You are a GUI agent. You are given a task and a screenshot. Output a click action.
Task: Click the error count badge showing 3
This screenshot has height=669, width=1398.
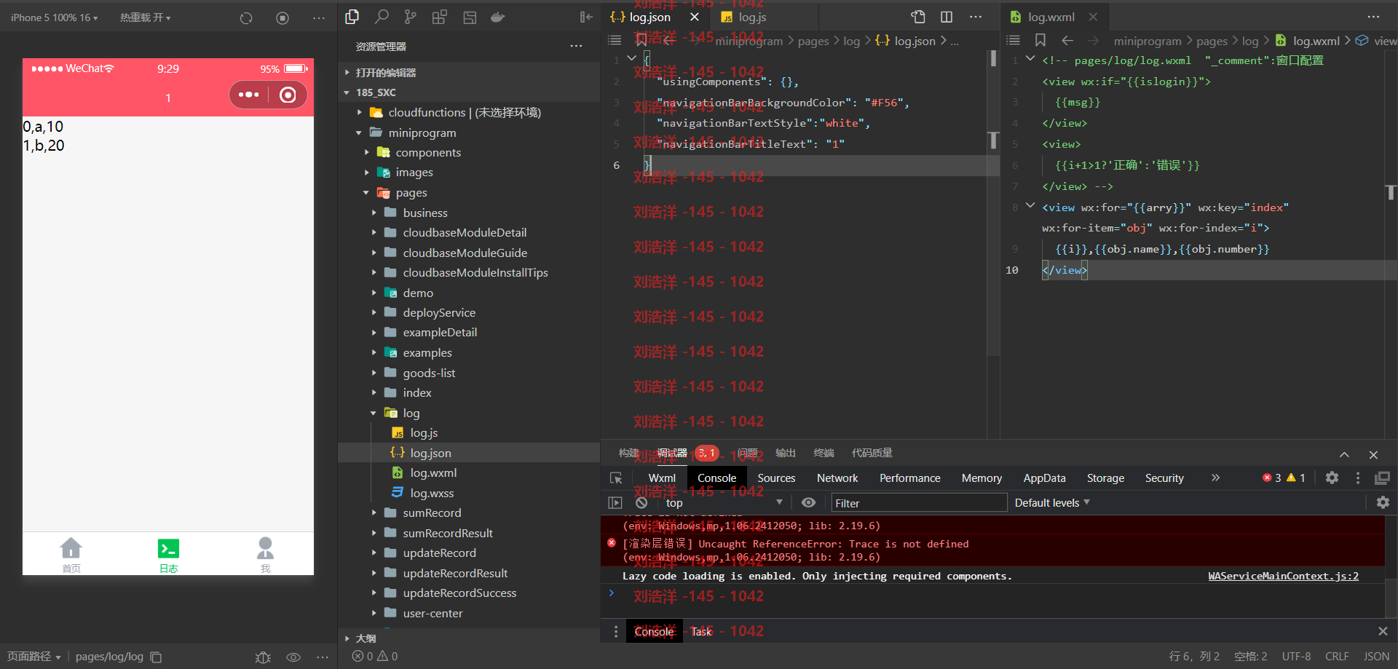pos(1272,478)
